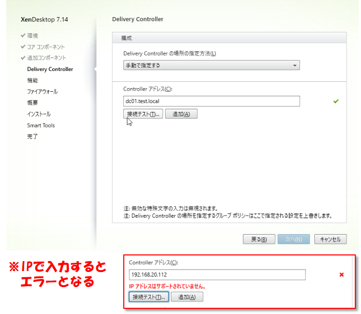
Task: Select the 環境 step in the sidebar
Action: (x=33, y=36)
